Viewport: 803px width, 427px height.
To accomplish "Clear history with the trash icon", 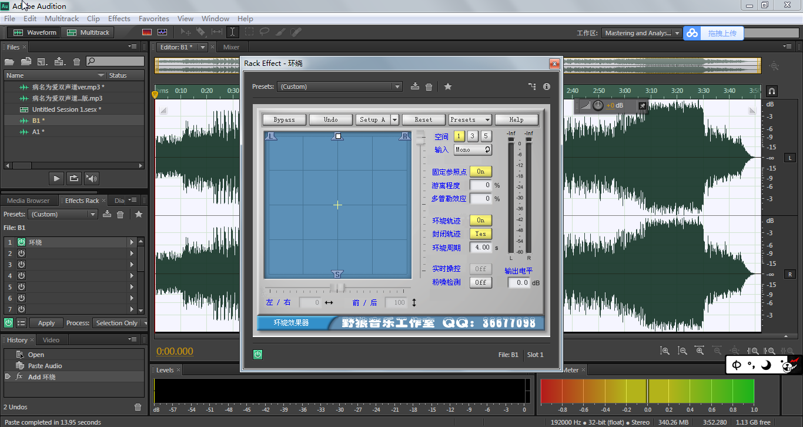I will (x=138, y=407).
